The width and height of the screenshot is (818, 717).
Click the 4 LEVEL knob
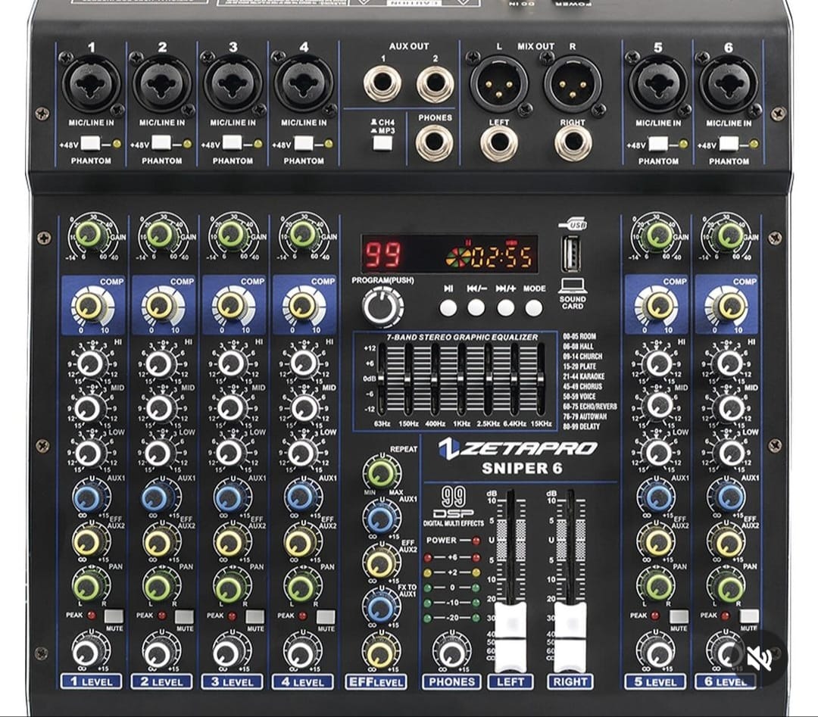pos(301,653)
